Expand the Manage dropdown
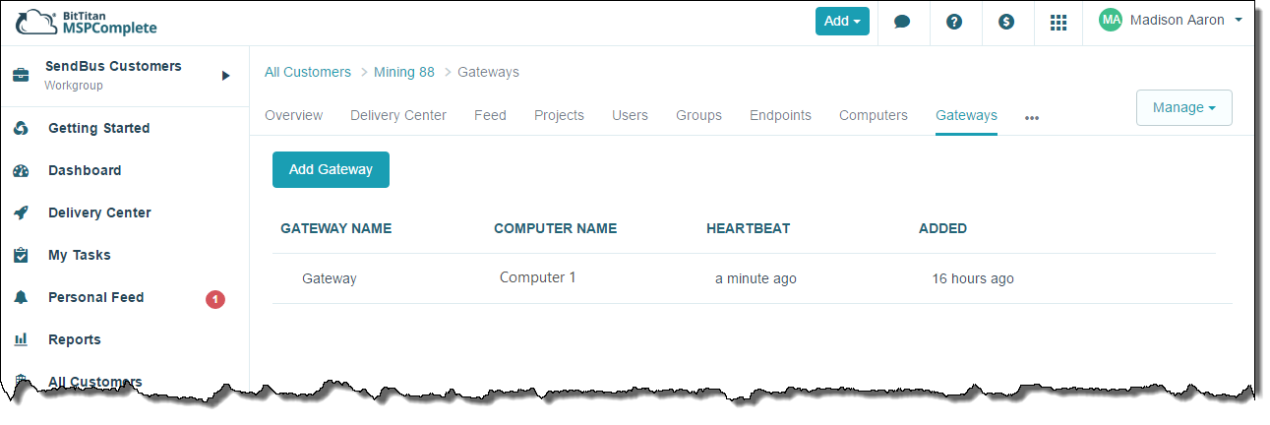The image size is (1270, 425). coord(1183,108)
